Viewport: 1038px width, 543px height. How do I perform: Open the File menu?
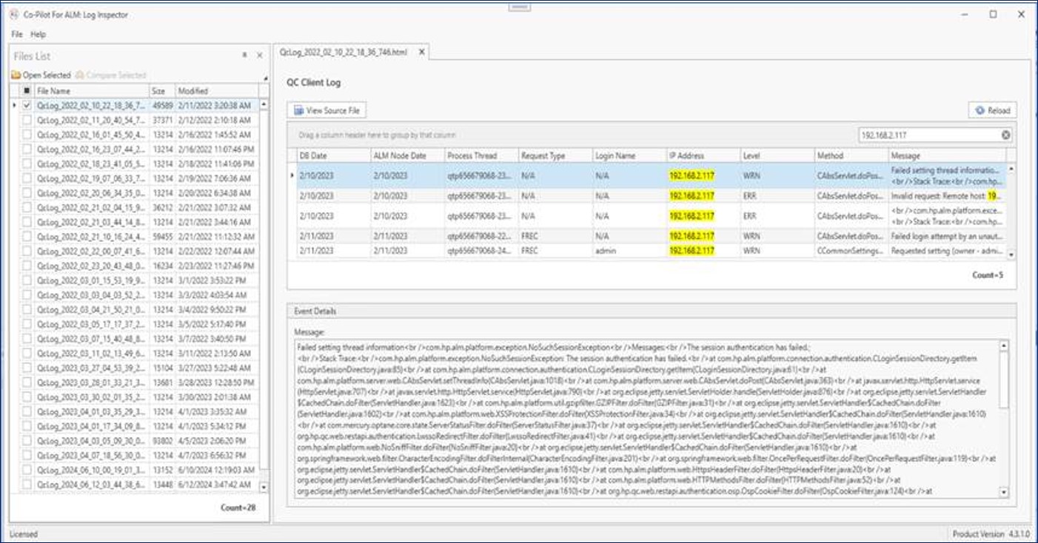[x=16, y=34]
